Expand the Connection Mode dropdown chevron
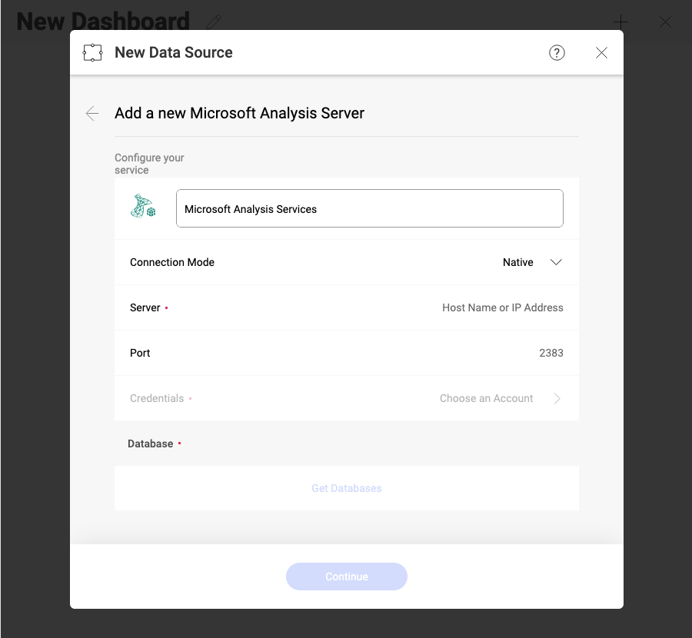 coord(557,262)
